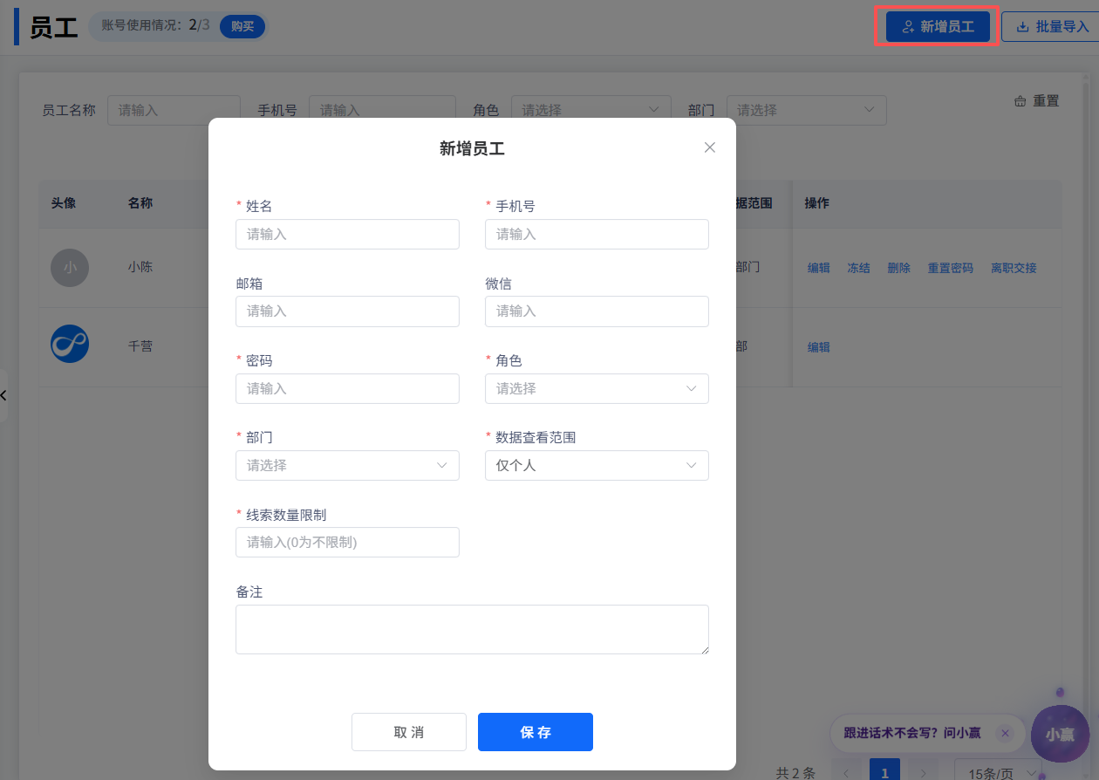Open the 部门 dropdown in dialog
Screen dimensions: 1099x780
click(x=347, y=465)
